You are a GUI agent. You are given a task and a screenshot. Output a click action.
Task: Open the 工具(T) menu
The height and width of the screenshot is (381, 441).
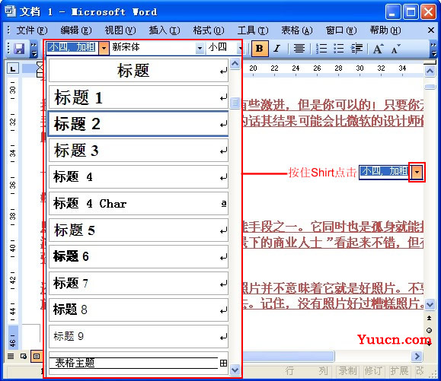pos(253,30)
